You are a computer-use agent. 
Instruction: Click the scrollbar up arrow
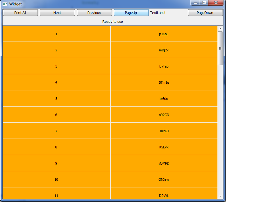[x=220, y=29]
